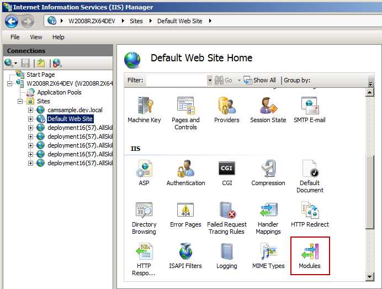
Task: Click Default Web Site in breadcrumb bar
Action: click(180, 21)
